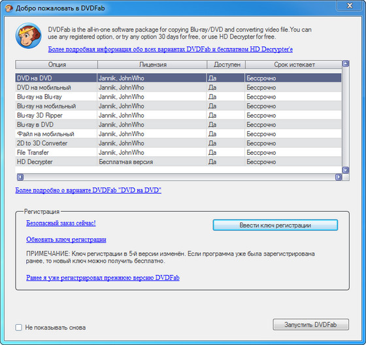Select the "HD Decrypter" option row
This screenshot has width=366, height=345.
pyautogui.click(x=178, y=162)
